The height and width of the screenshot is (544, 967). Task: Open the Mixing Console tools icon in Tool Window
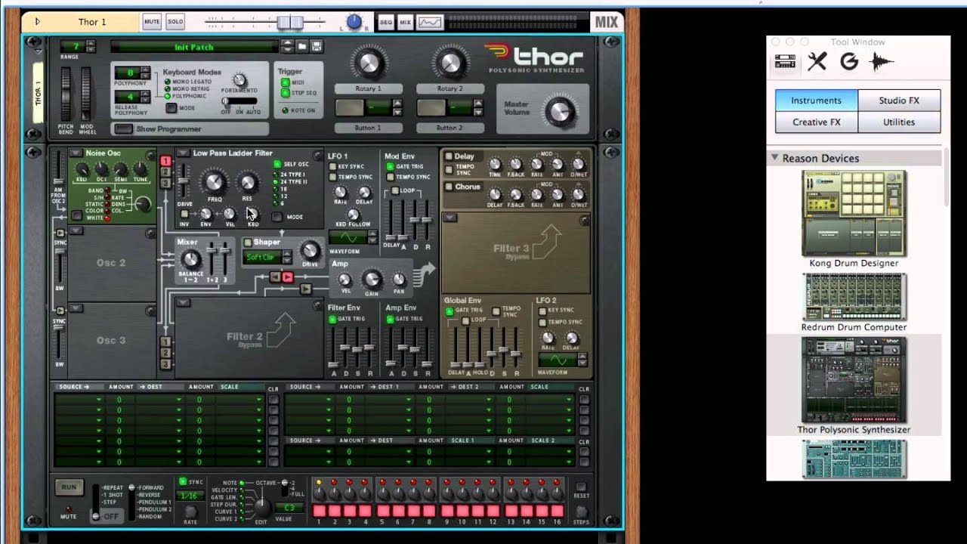817,62
